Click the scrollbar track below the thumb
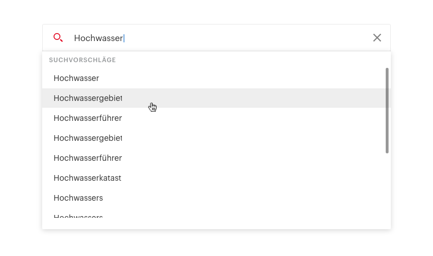Viewport: 433px width, 256px height. coord(387,185)
